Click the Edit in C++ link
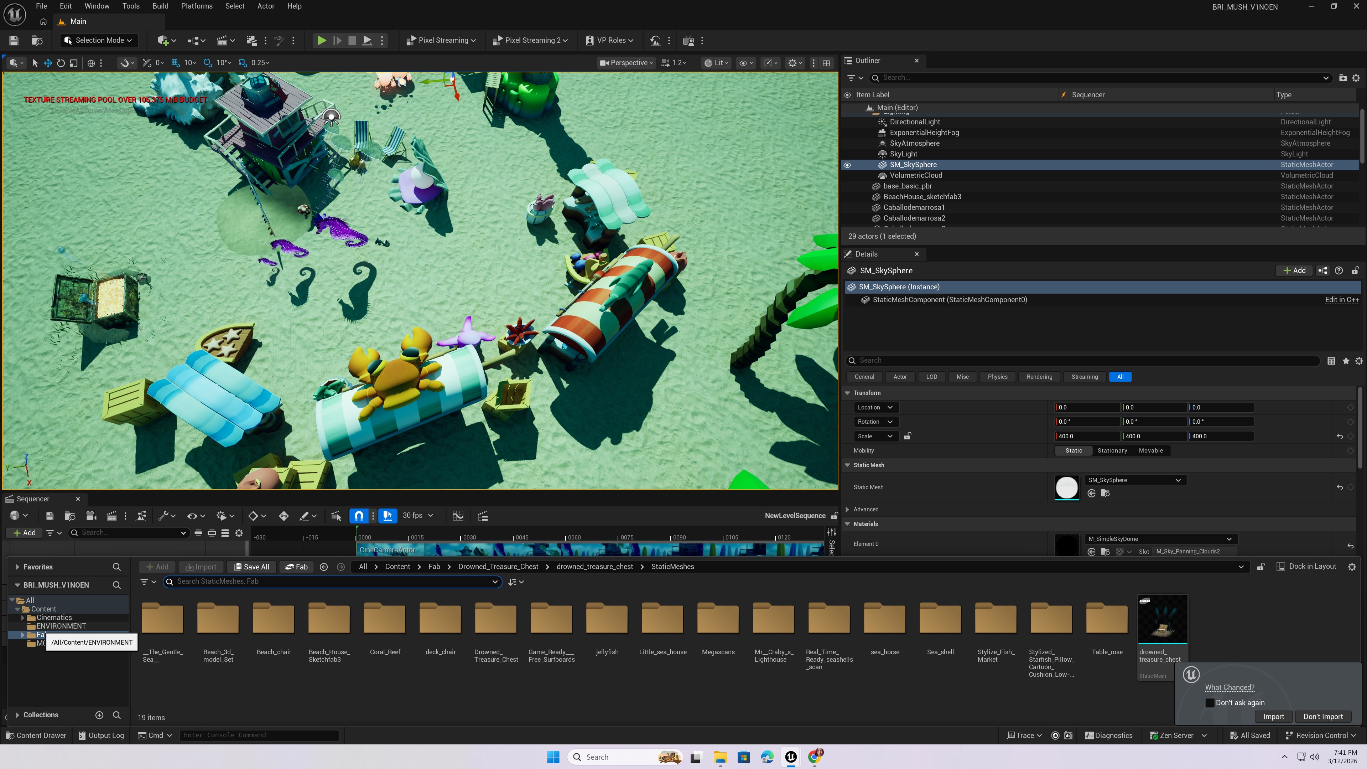This screenshot has height=769, width=1367. pyautogui.click(x=1342, y=299)
